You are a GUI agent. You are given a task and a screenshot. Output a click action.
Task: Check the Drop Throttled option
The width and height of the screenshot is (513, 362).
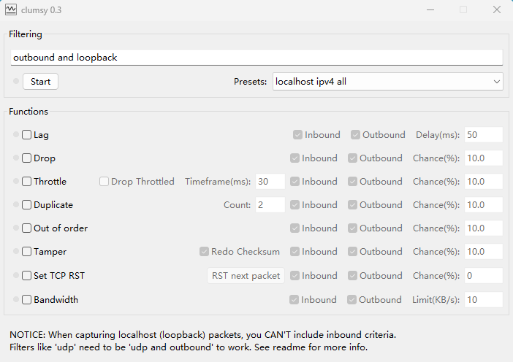point(104,181)
